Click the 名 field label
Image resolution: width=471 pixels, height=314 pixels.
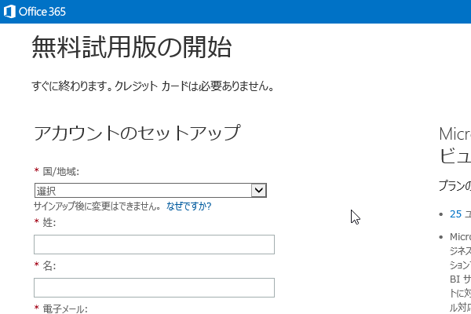pyautogui.click(x=49, y=265)
